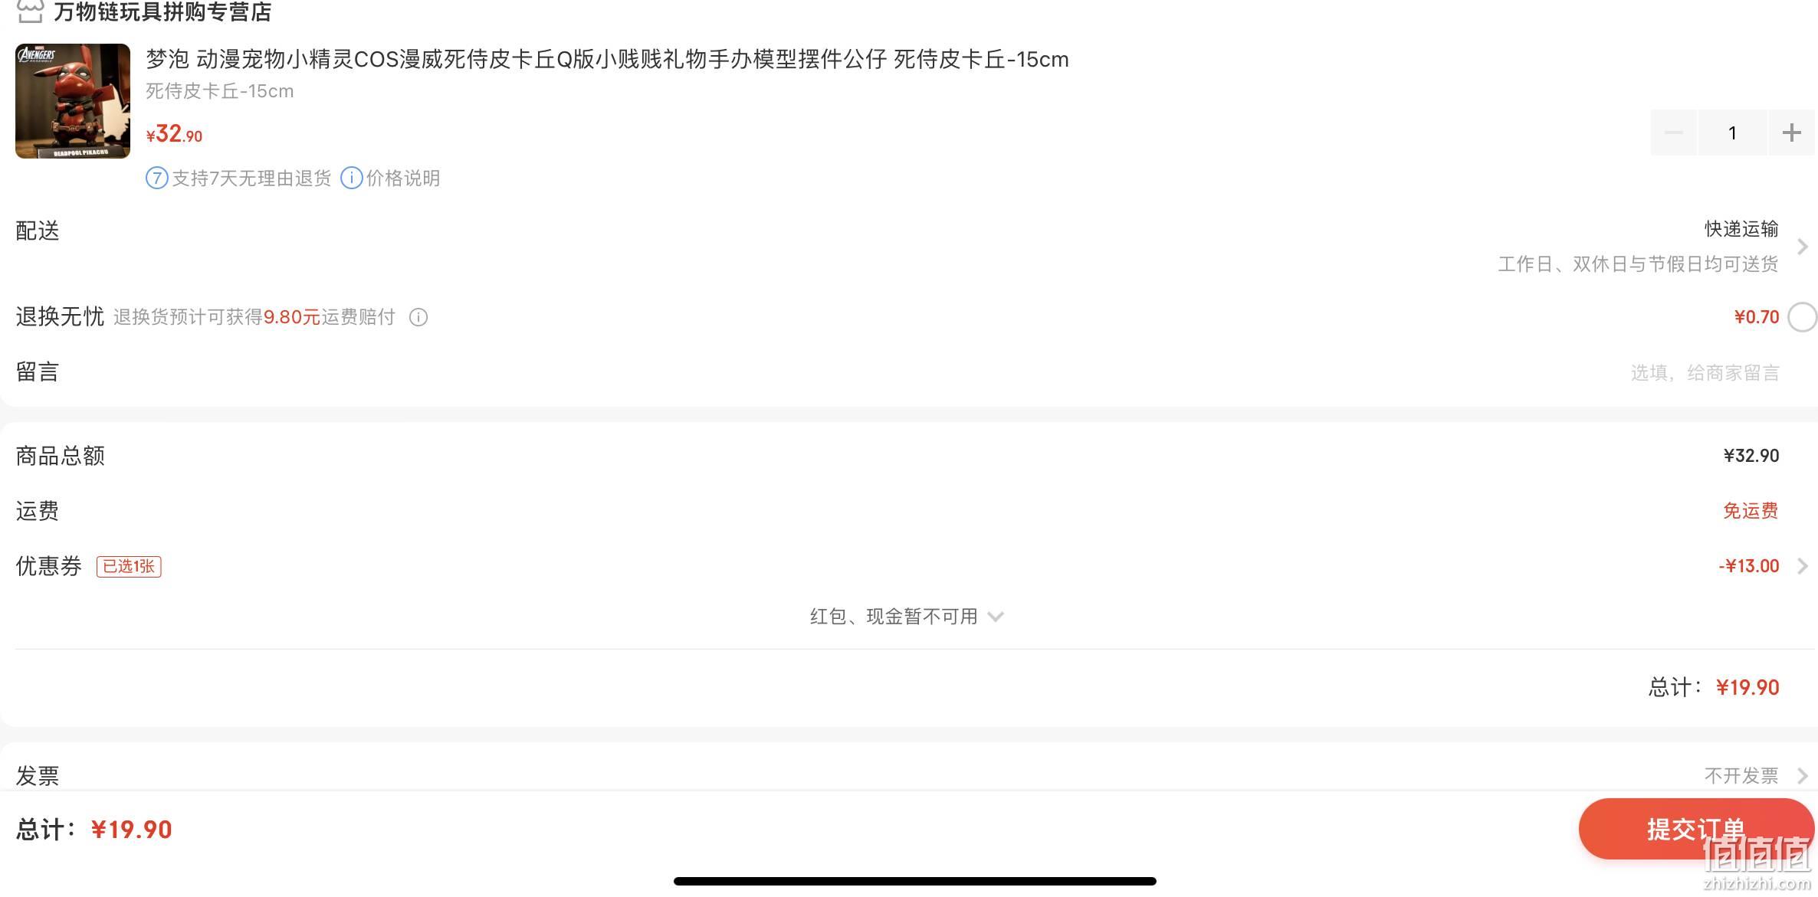Image resolution: width=1818 pixels, height=897 pixels.
Task: Open the 价格说明 info icon
Action: 352,178
